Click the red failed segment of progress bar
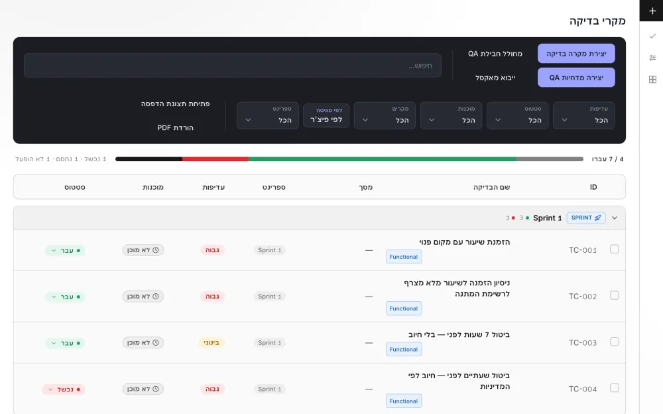The width and height of the screenshot is (663, 414). click(x=215, y=159)
